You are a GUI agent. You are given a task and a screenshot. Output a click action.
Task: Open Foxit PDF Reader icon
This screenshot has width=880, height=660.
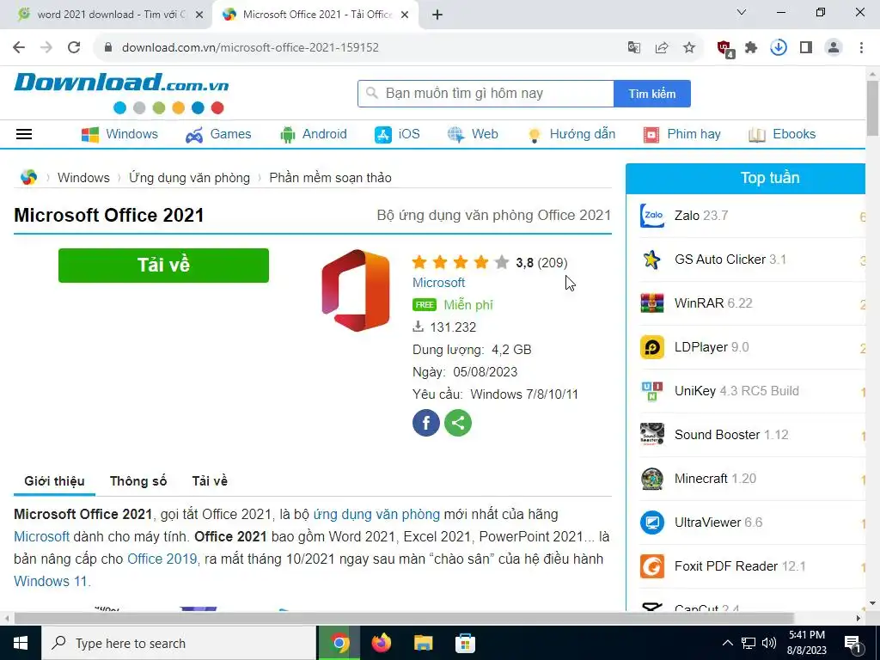coord(652,565)
